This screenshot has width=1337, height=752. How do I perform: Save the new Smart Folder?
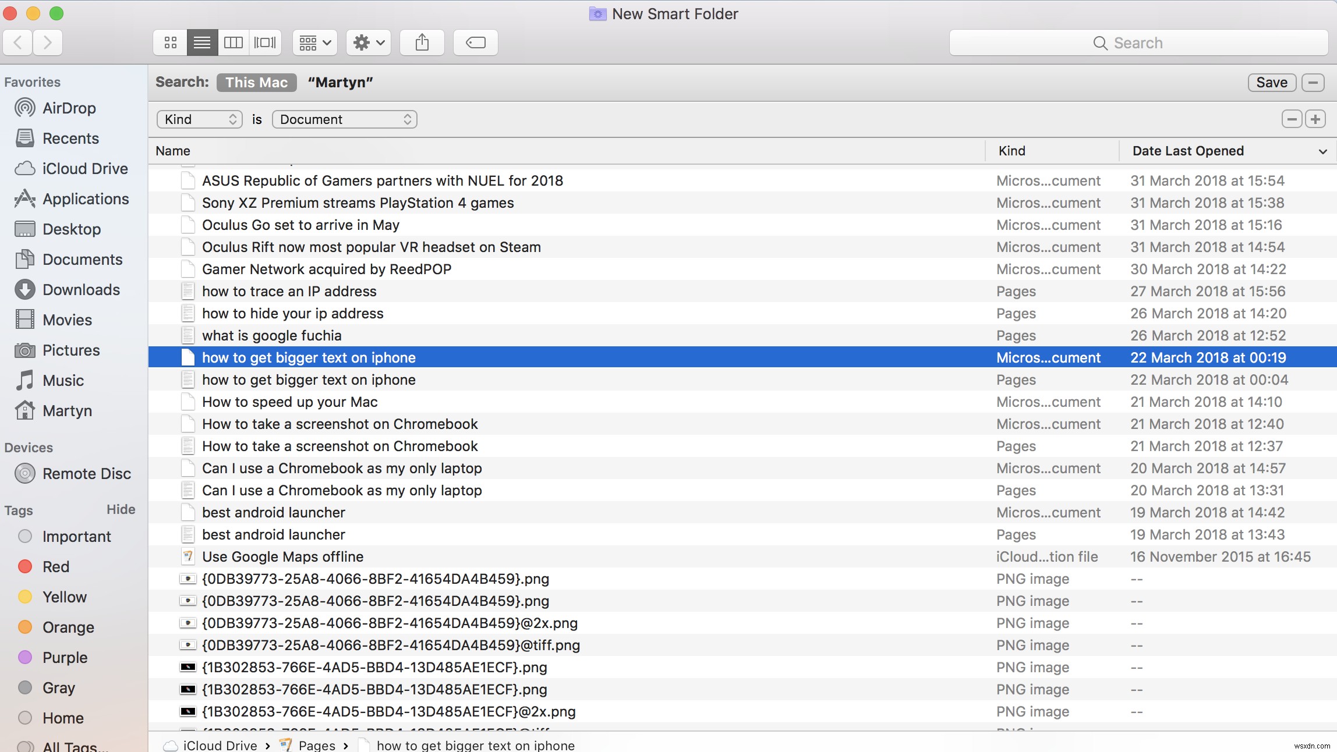[x=1271, y=81]
